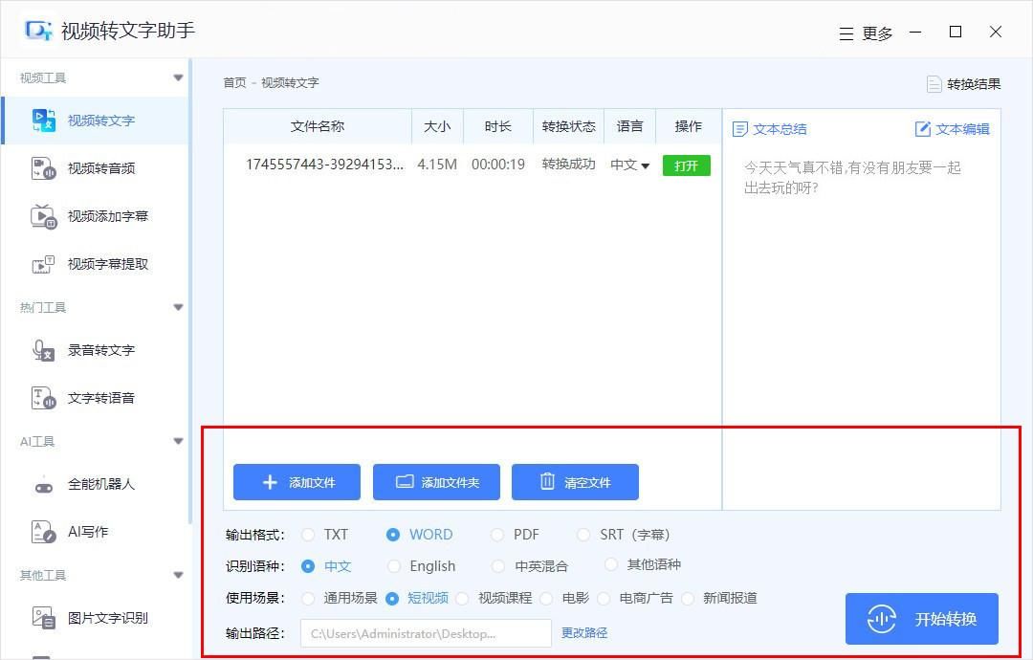Click the 文本总结 icon
1033x660 pixels.
point(740,129)
